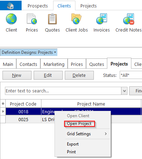
Task: Open the Quotes clipboard icon
Action: point(52,19)
